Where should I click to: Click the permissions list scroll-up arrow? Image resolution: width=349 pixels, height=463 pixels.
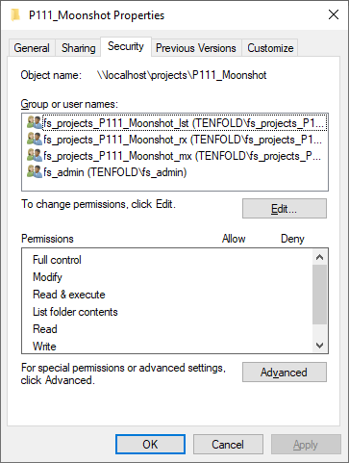tap(319, 257)
